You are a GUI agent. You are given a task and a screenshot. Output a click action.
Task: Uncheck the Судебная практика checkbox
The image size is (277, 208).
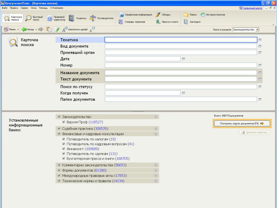click(x=59, y=129)
